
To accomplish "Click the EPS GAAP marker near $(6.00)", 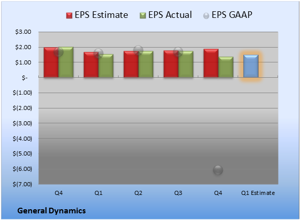I will (218, 170).
